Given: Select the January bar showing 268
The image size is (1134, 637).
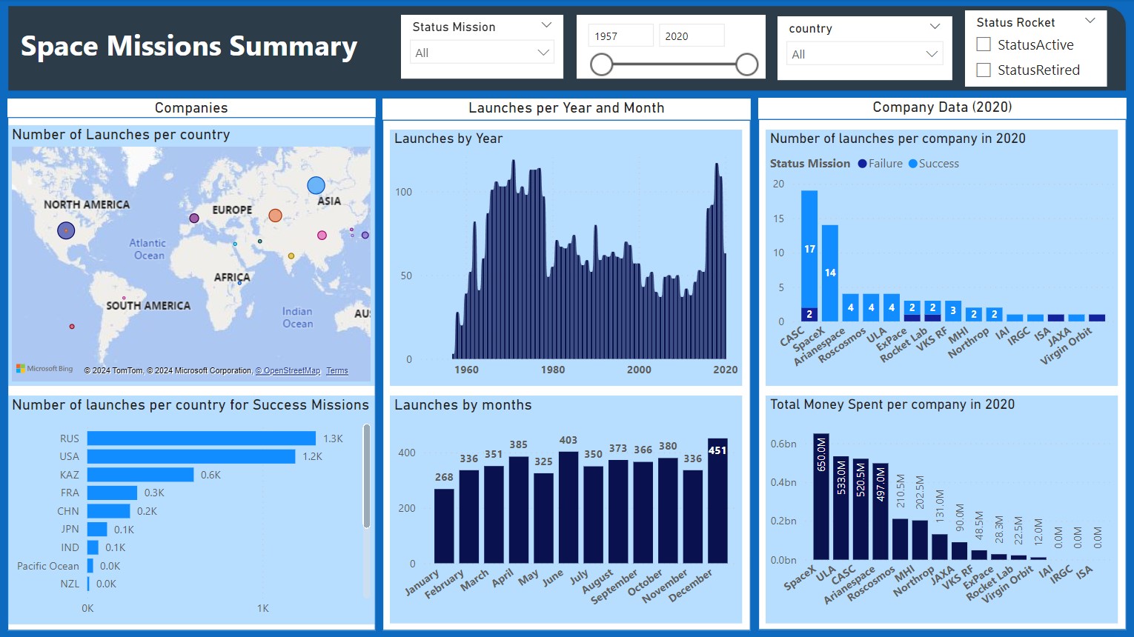Looking at the screenshot, I should tap(444, 526).
